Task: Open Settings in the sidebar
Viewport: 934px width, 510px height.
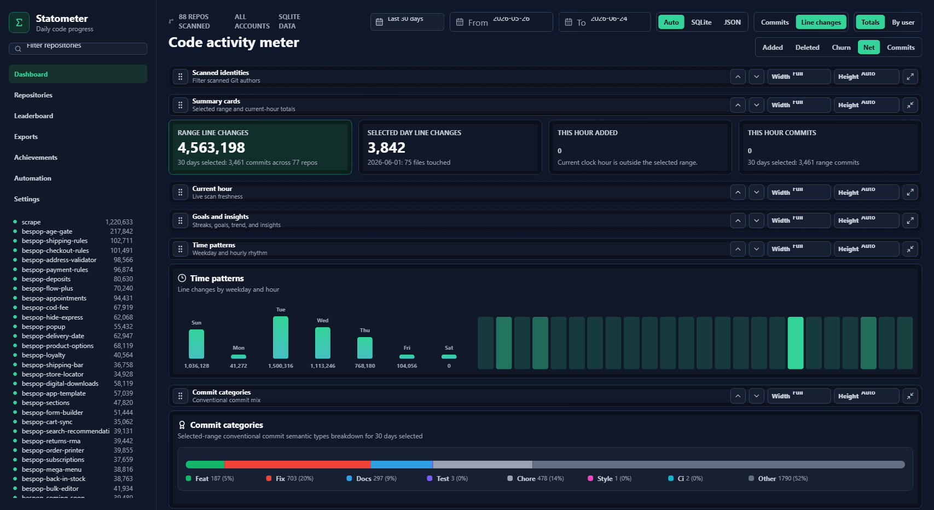Action: coord(78,199)
